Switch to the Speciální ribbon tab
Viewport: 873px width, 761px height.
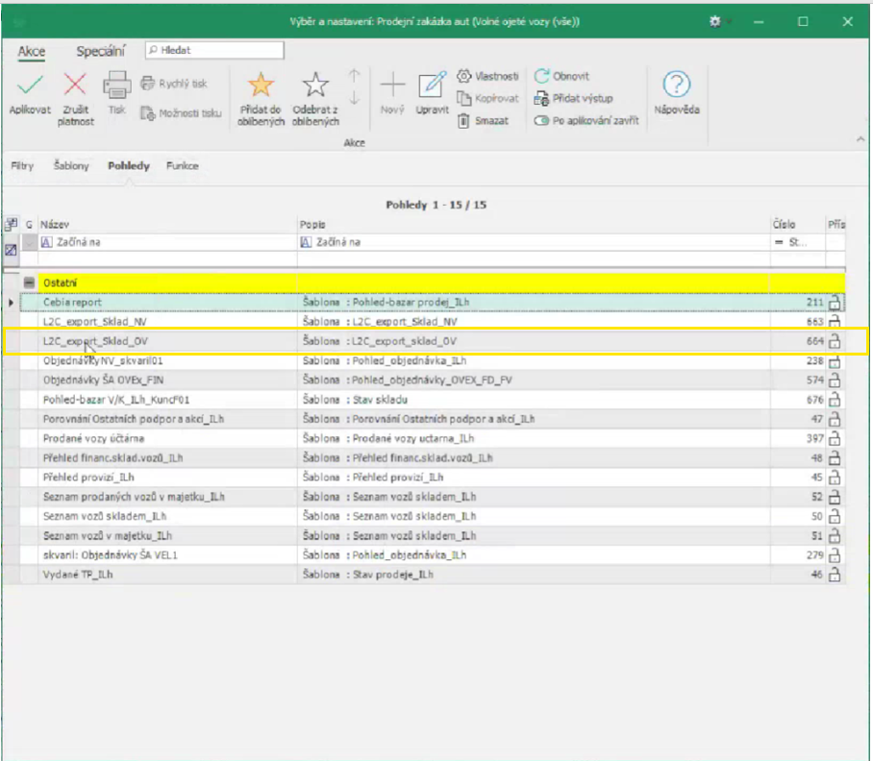click(101, 51)
